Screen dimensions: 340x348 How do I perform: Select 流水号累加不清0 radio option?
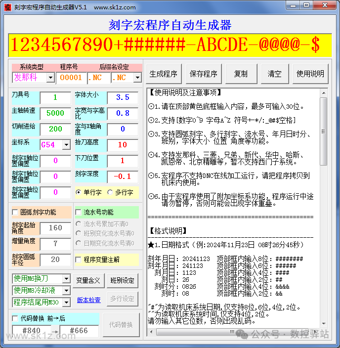pos(79,224)
